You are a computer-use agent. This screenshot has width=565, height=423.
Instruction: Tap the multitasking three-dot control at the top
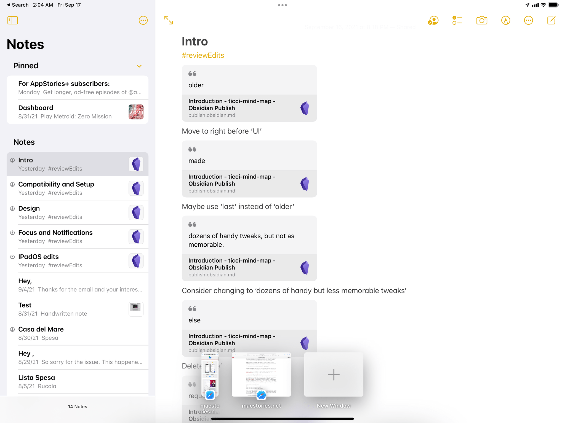pyautogui.click(x=282, y=5)
